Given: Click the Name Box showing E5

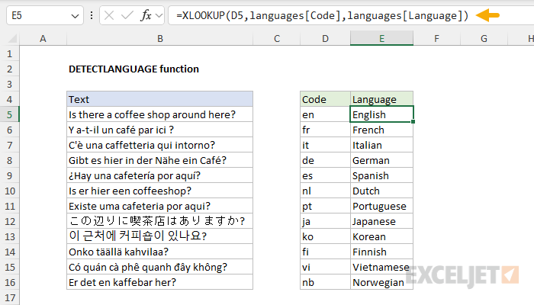Looking at the screenshot, I should 44,15.
